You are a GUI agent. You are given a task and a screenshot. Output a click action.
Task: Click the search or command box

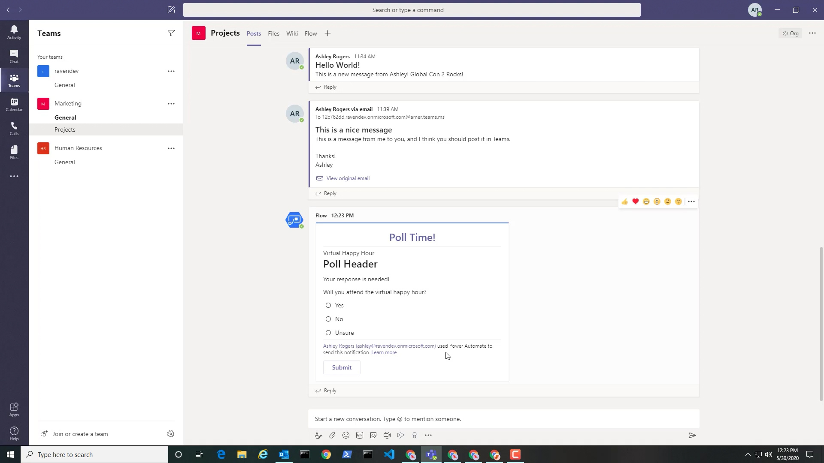[412, 10]
